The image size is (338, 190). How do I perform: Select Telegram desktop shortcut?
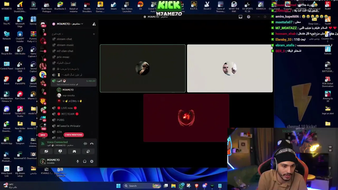[x=20, y=141]
